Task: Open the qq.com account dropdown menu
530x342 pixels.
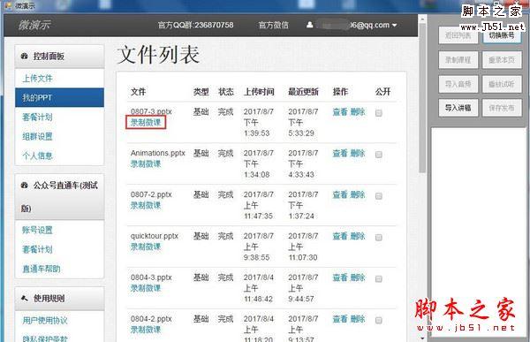Action: (x=357, y=25)
